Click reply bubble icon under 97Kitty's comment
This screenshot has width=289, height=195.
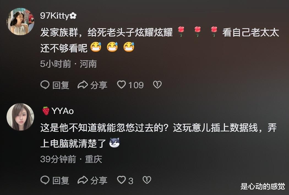(x=45, y=85)
